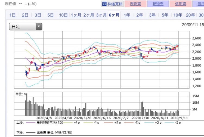Screen dimensions: 204x137
Task: Click the 1,200 price axis label
Action: [x=197, y=86]
